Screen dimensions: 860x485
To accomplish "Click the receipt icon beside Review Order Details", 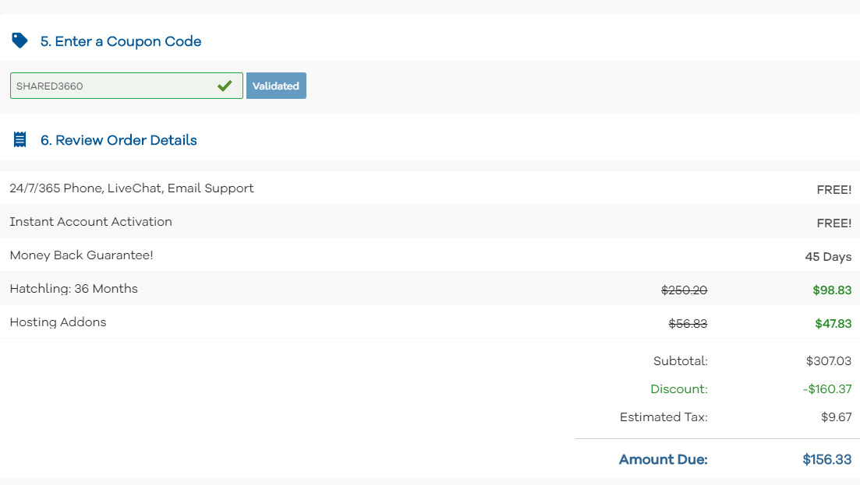I will click(x=19, y=139).
